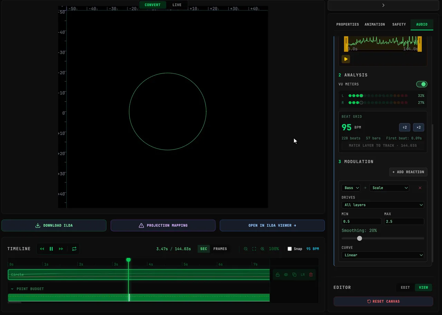
Task: Open the Scale target dropdown
Action: pyautogui.click(x=389, y=188)
